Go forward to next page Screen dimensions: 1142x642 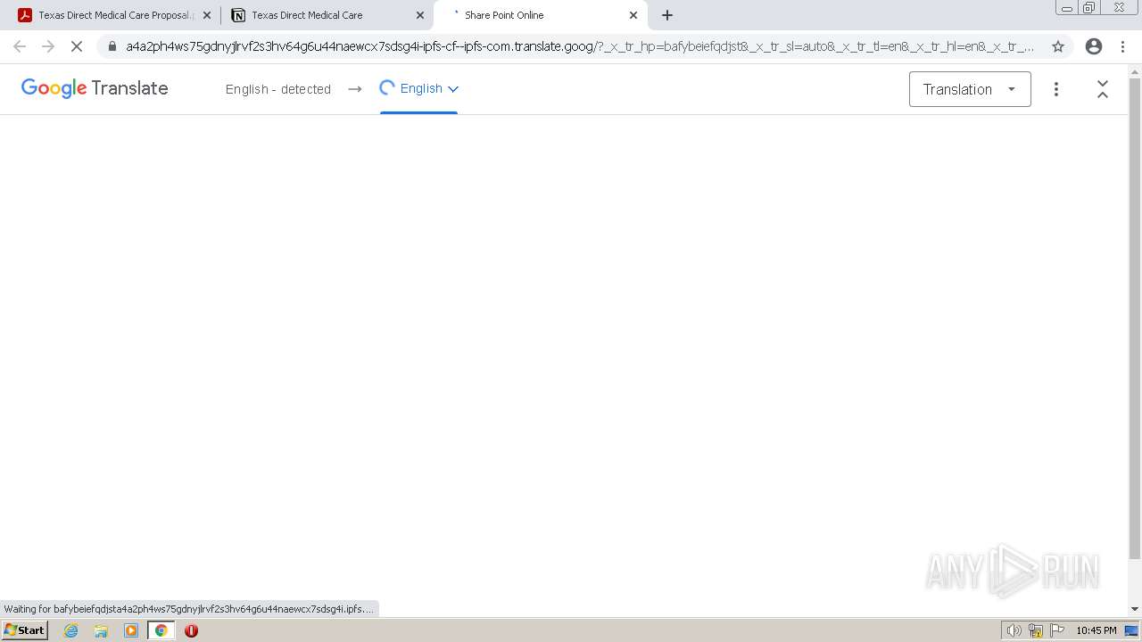48,46
